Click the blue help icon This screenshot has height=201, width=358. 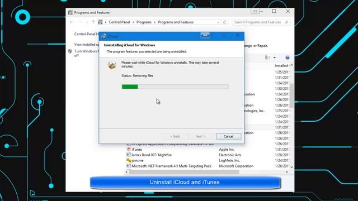tap(288, 58)
